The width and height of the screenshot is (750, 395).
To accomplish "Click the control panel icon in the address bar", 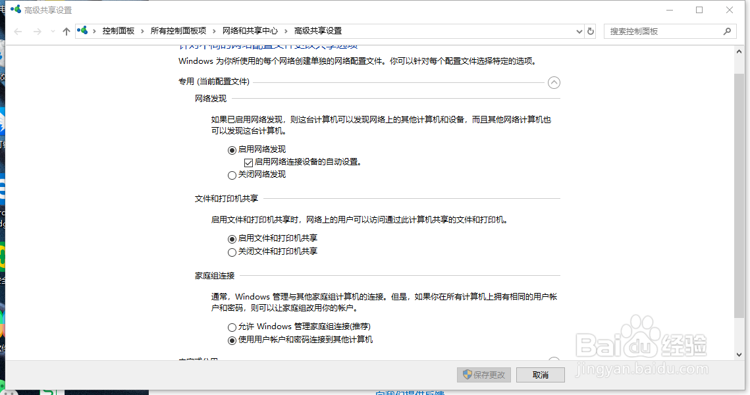I will [83, 30].
